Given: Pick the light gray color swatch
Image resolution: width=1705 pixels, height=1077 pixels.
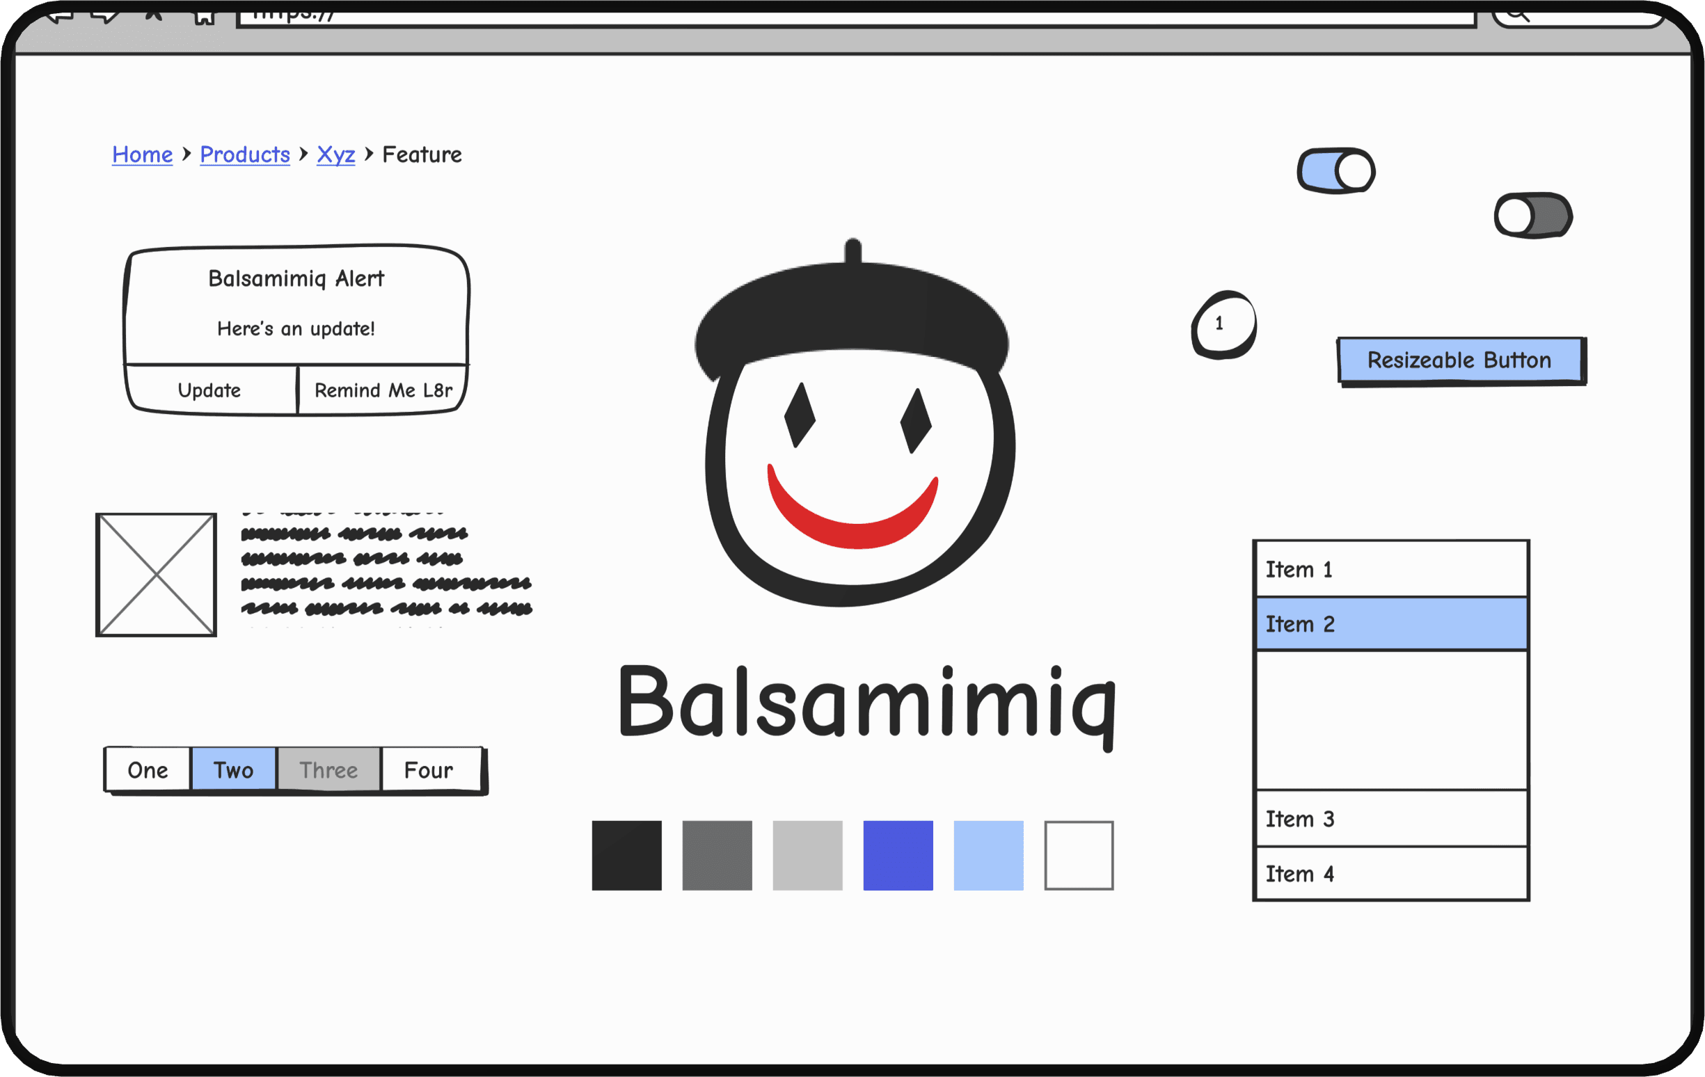Looking at the screenshot, I should [808, 855].
